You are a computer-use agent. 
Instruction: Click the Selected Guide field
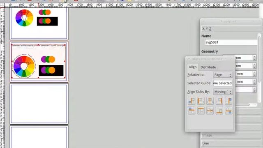click(x=223, y=83)
